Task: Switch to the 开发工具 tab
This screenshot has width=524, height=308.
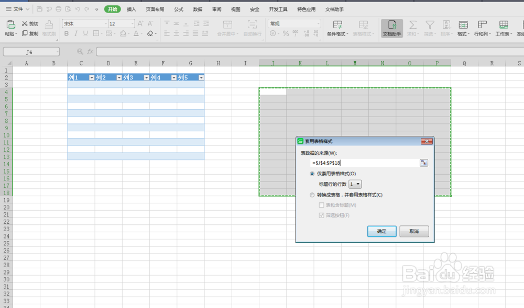Action: [x=278, y=9]
